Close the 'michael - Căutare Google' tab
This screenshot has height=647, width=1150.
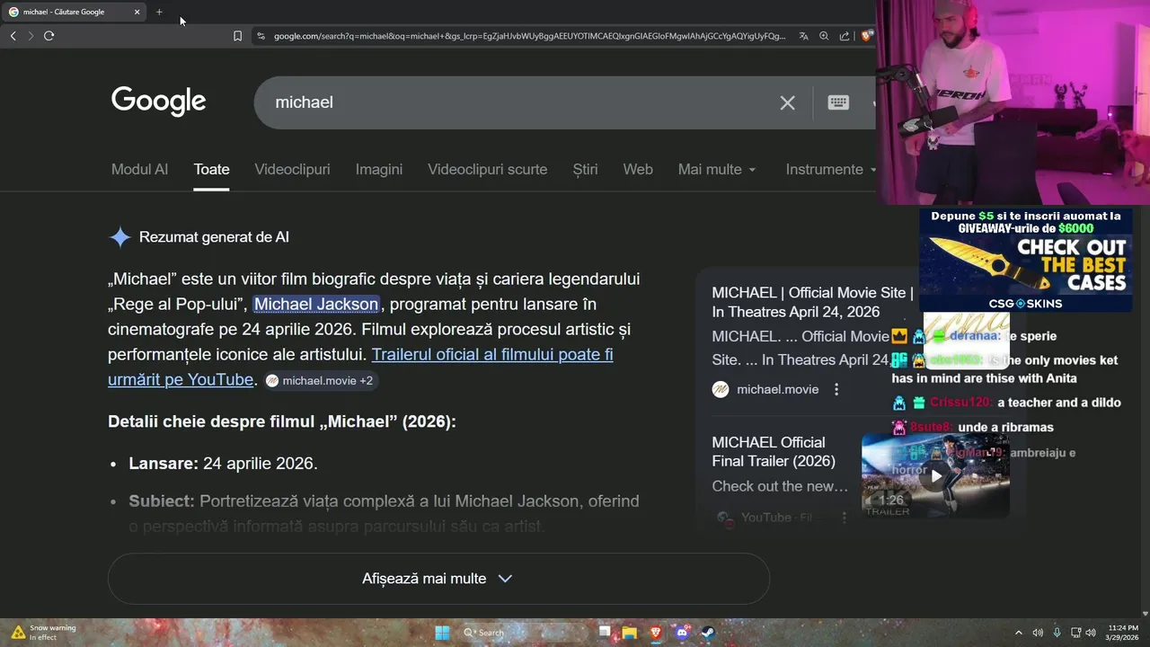click(x=137, y=12)
